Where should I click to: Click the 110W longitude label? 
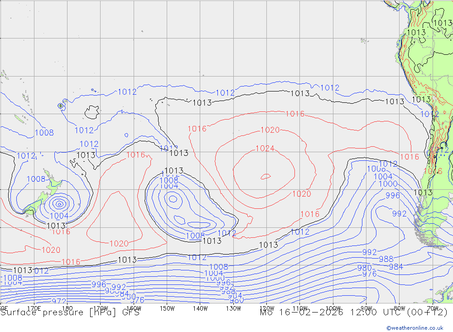click(300, 308)
